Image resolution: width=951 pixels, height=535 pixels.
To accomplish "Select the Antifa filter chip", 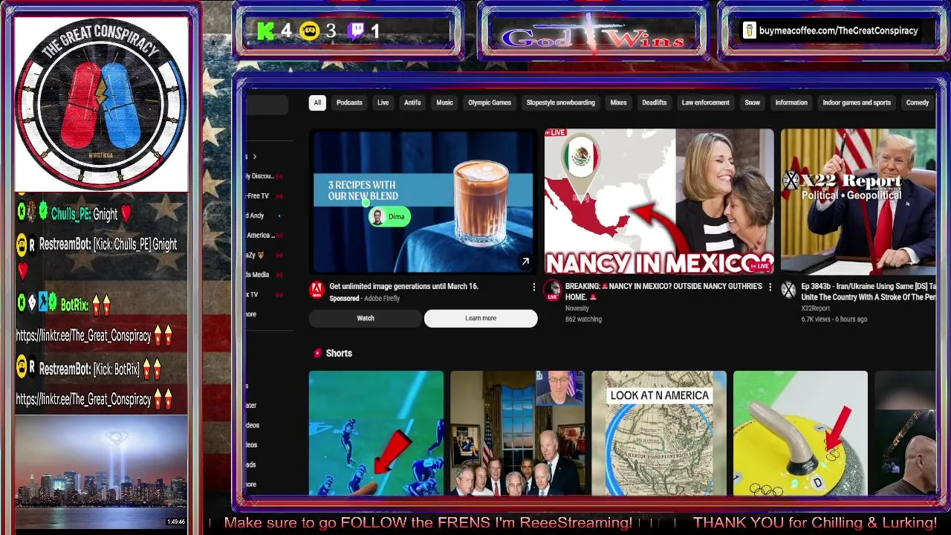I will (x=412, y=103).
